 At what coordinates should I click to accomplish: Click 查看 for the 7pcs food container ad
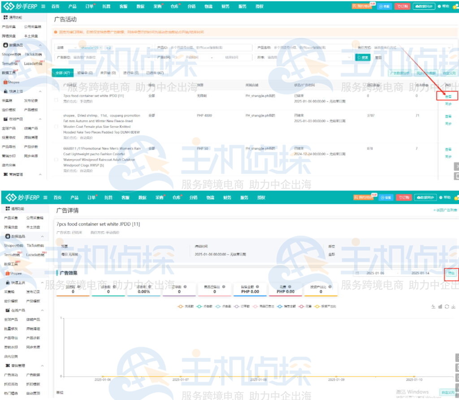[448, 96]
